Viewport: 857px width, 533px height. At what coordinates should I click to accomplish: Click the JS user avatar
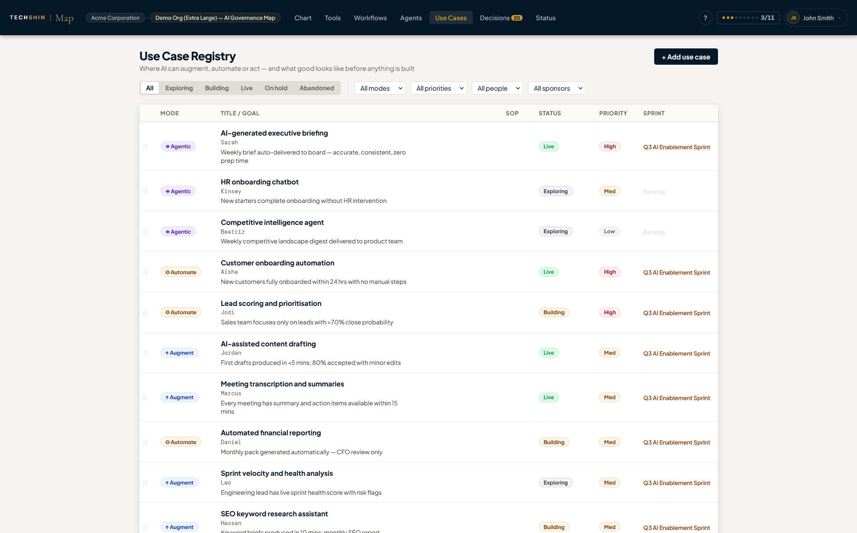pyautogui.click(x=793, y=18)
